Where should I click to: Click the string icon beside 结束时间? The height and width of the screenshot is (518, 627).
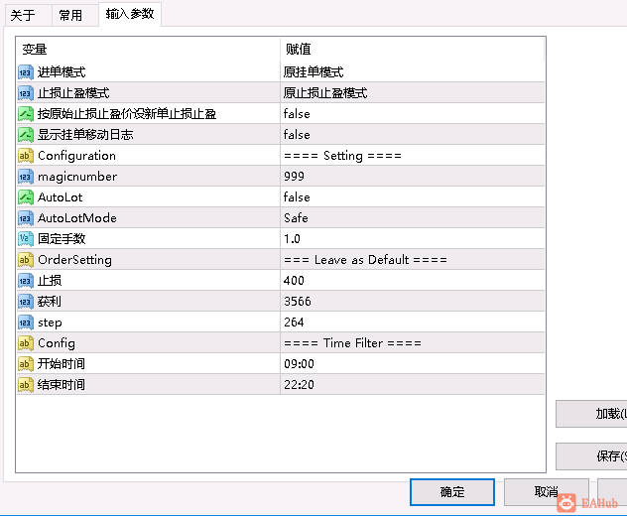(26, 384)
